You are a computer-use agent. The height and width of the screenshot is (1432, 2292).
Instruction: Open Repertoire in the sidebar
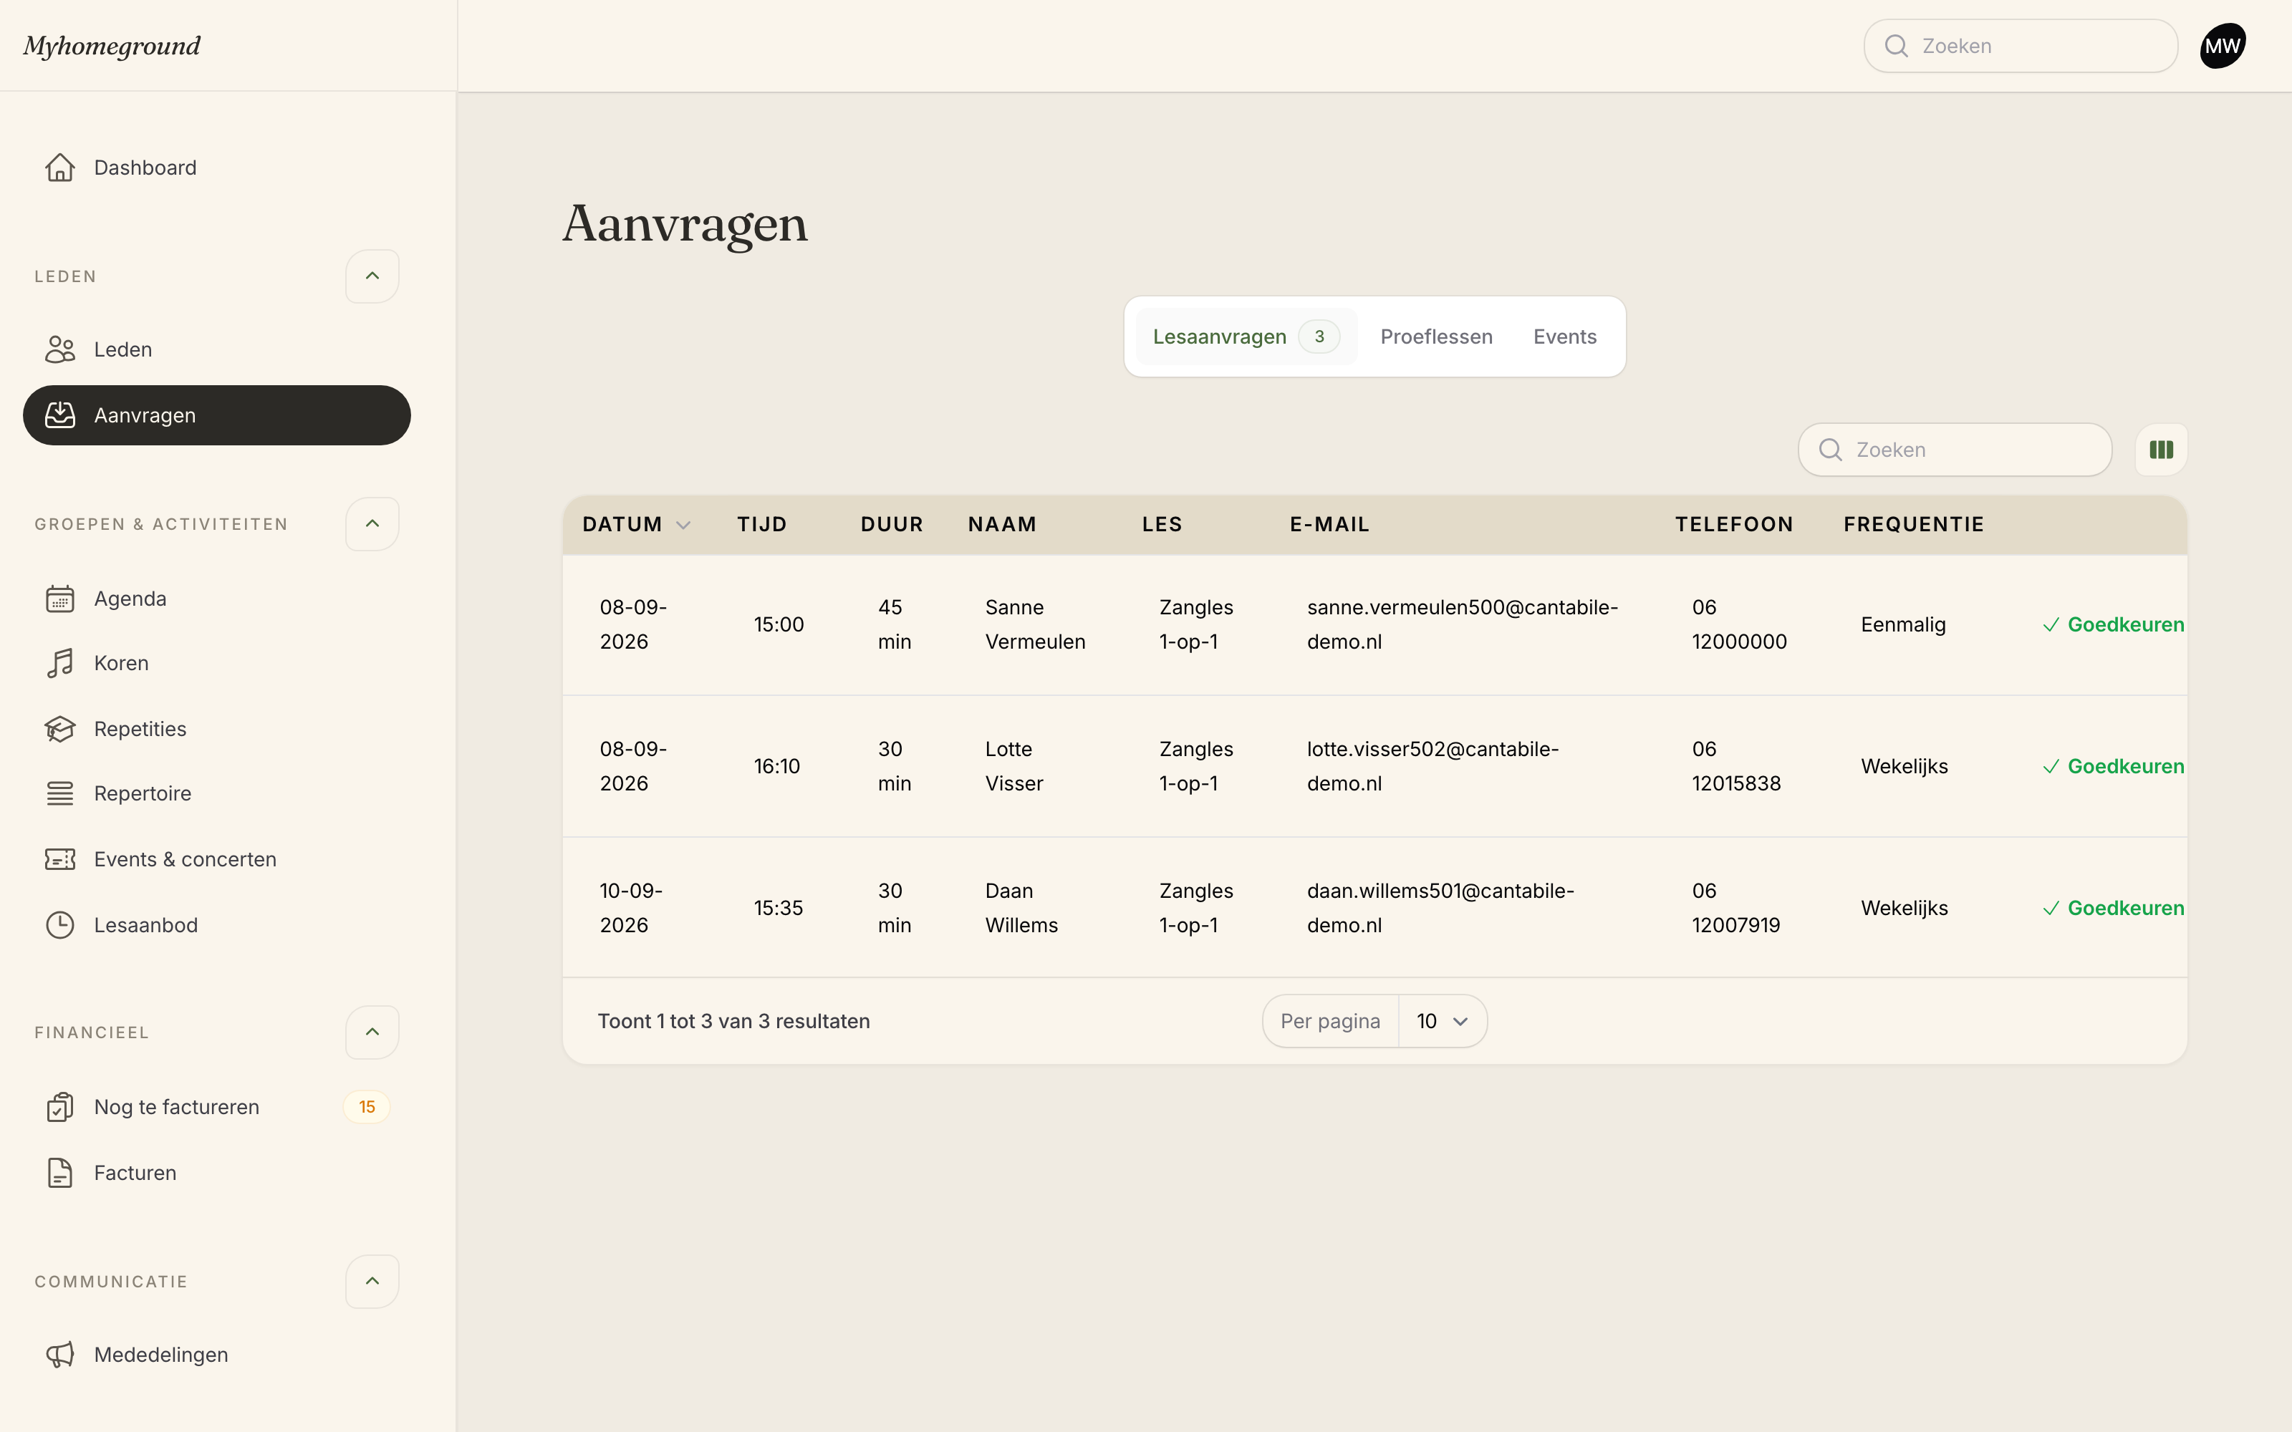(x=217, y=793)
